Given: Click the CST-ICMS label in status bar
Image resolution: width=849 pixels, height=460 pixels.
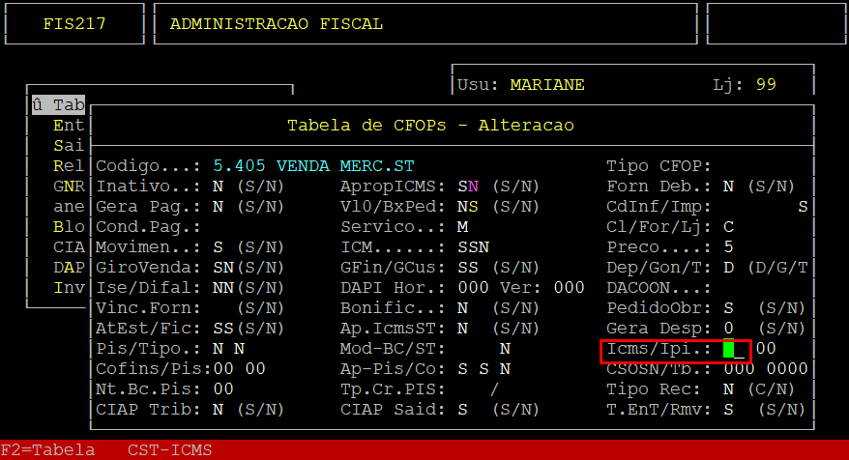Looking at the screenshot, I should point(169,449).
